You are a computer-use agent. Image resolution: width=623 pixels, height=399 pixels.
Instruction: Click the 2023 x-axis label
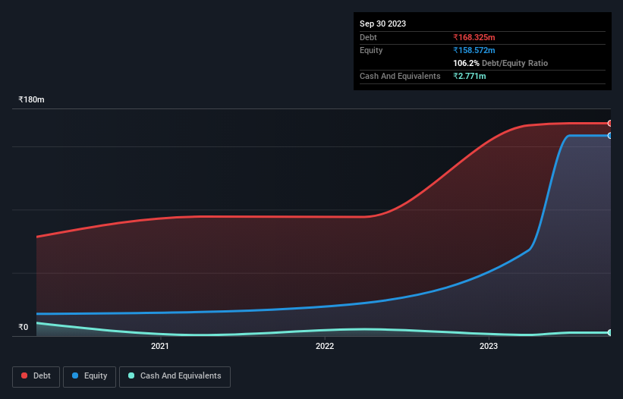pos(489,346)
